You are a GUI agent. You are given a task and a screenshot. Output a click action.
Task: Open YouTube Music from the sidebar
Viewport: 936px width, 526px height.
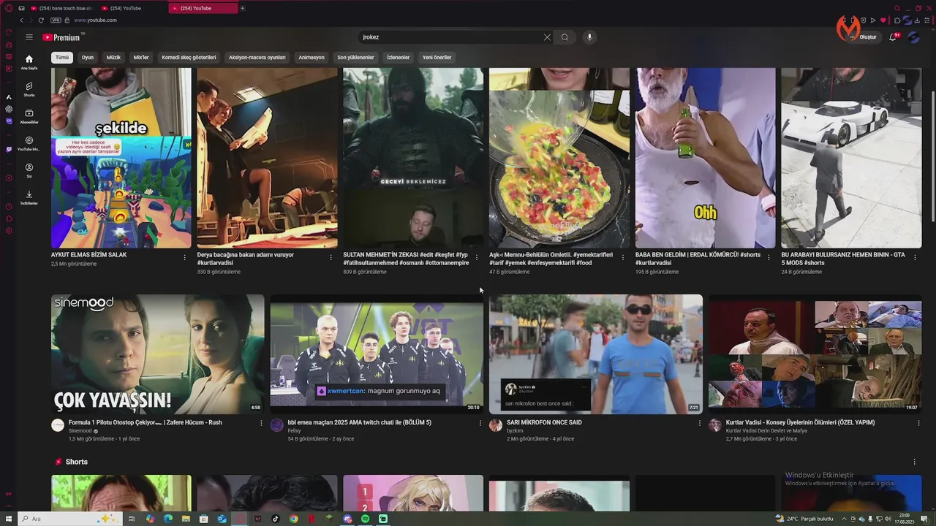click(x=29, y=143)
